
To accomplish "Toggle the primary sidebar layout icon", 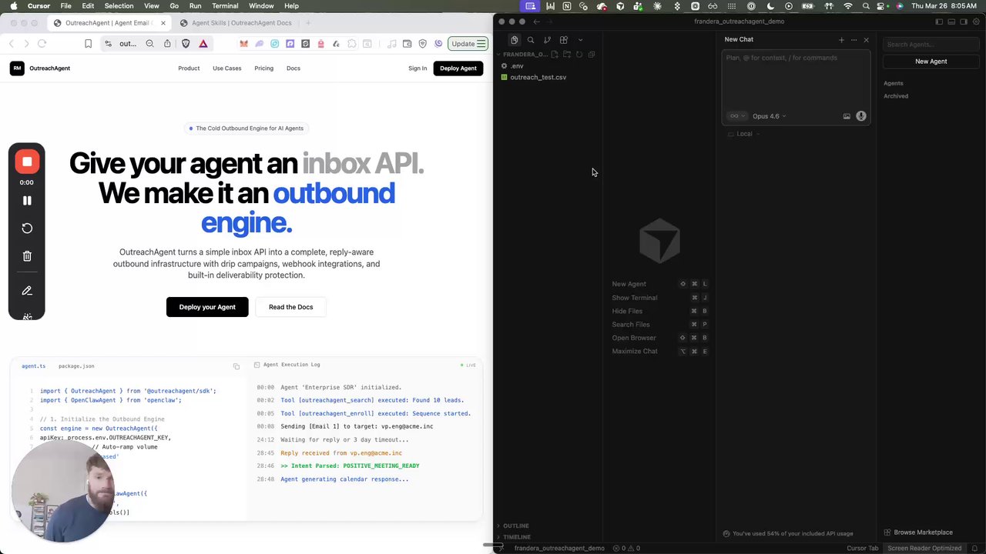I will [x=939, y=22].
